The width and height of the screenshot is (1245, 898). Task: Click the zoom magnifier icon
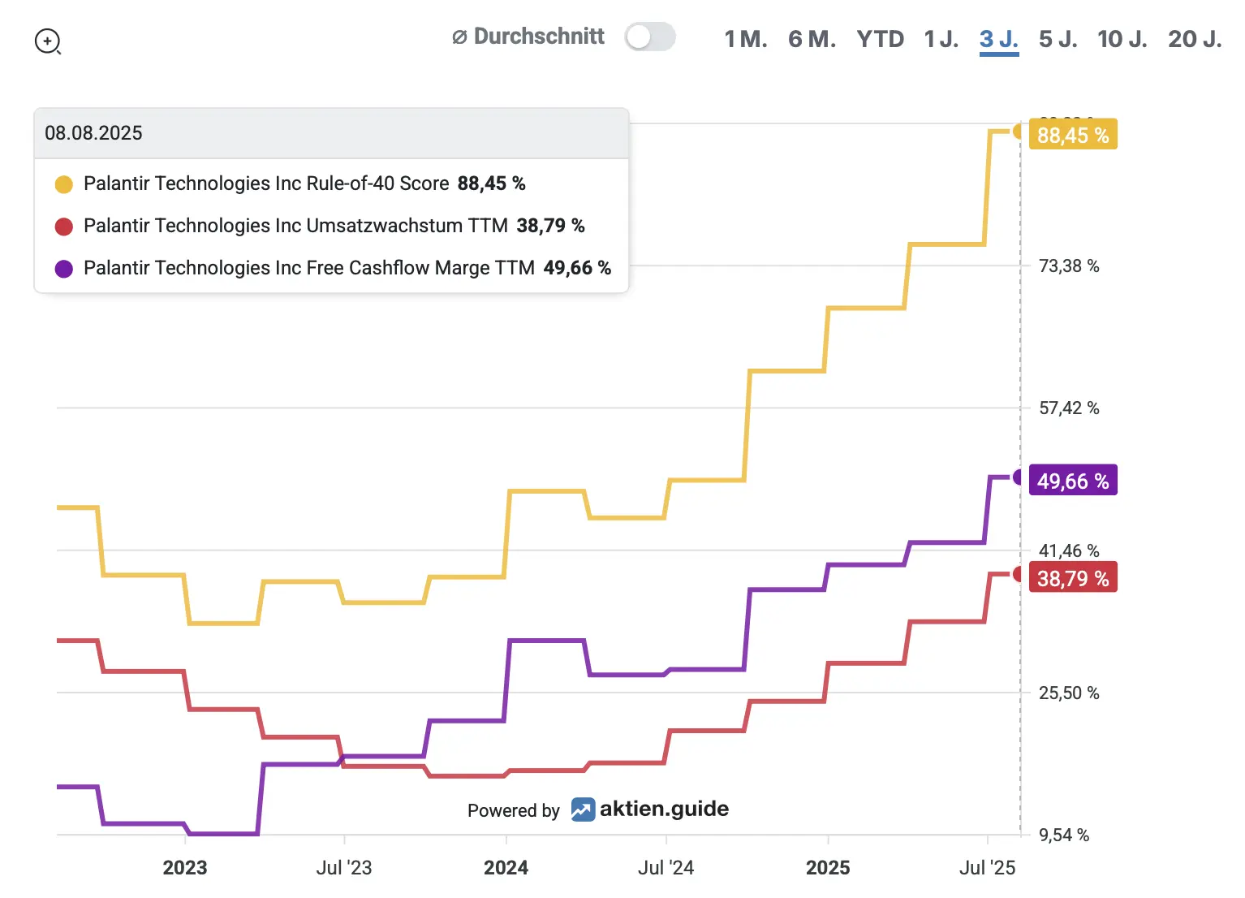pos(48,41)
